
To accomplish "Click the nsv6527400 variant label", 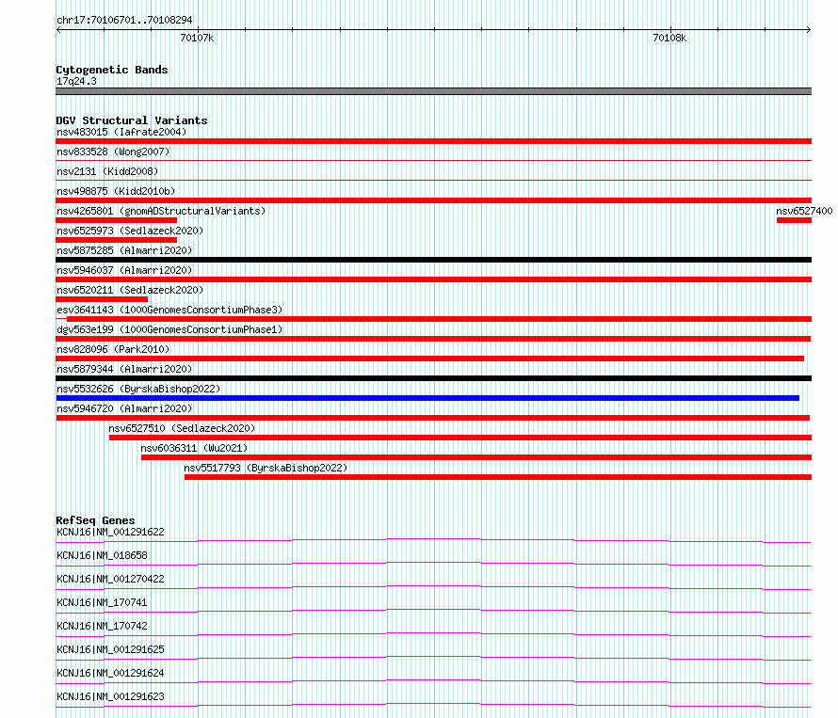I will (804, 211).
